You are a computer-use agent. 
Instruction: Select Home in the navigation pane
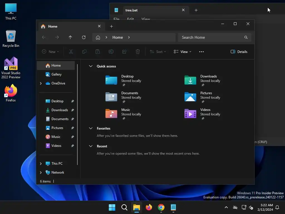(x=56, y=65)
